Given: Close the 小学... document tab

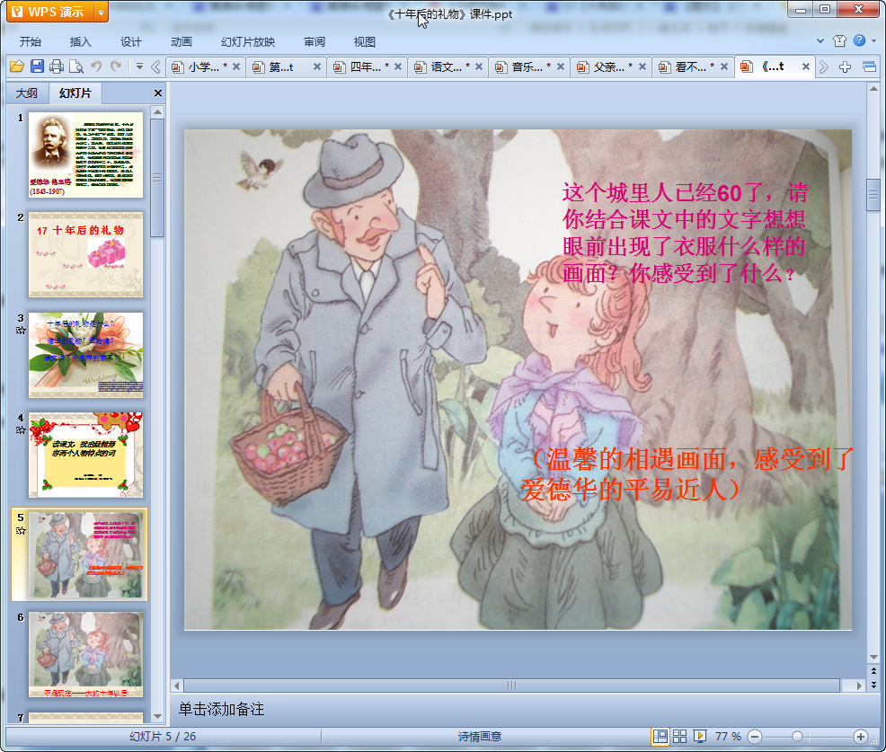Looking at the screenshot, I should pos(236,66).
